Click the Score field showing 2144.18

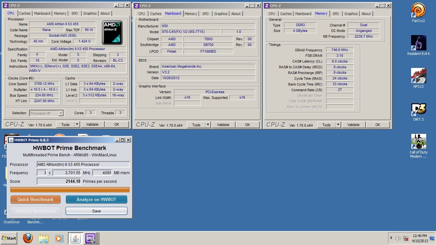(x=59, y=181)
